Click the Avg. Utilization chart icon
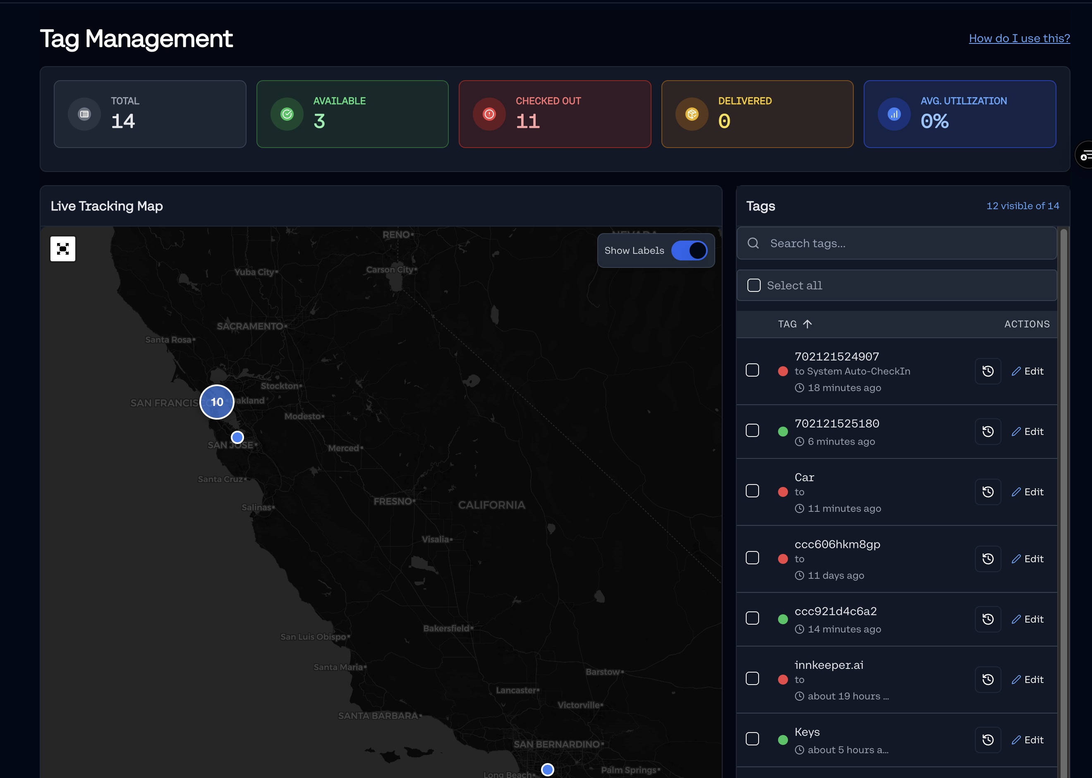 [895, 114]
